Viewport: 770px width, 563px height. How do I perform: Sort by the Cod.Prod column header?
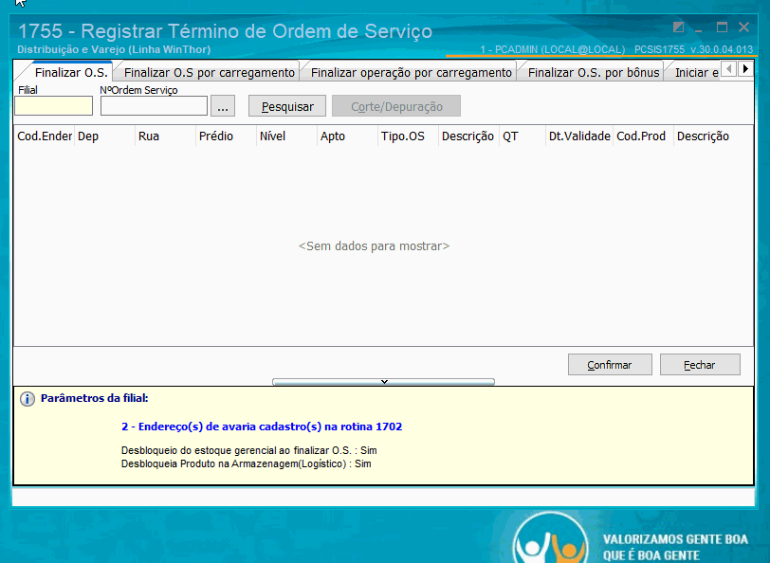pos(643,136)
